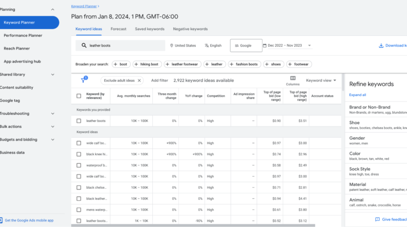The height and width of the screenshot is (227, 407).
Task: Add 'hiking boot' to broaden search
Action: pyautogui.click(x=147, y=64)
